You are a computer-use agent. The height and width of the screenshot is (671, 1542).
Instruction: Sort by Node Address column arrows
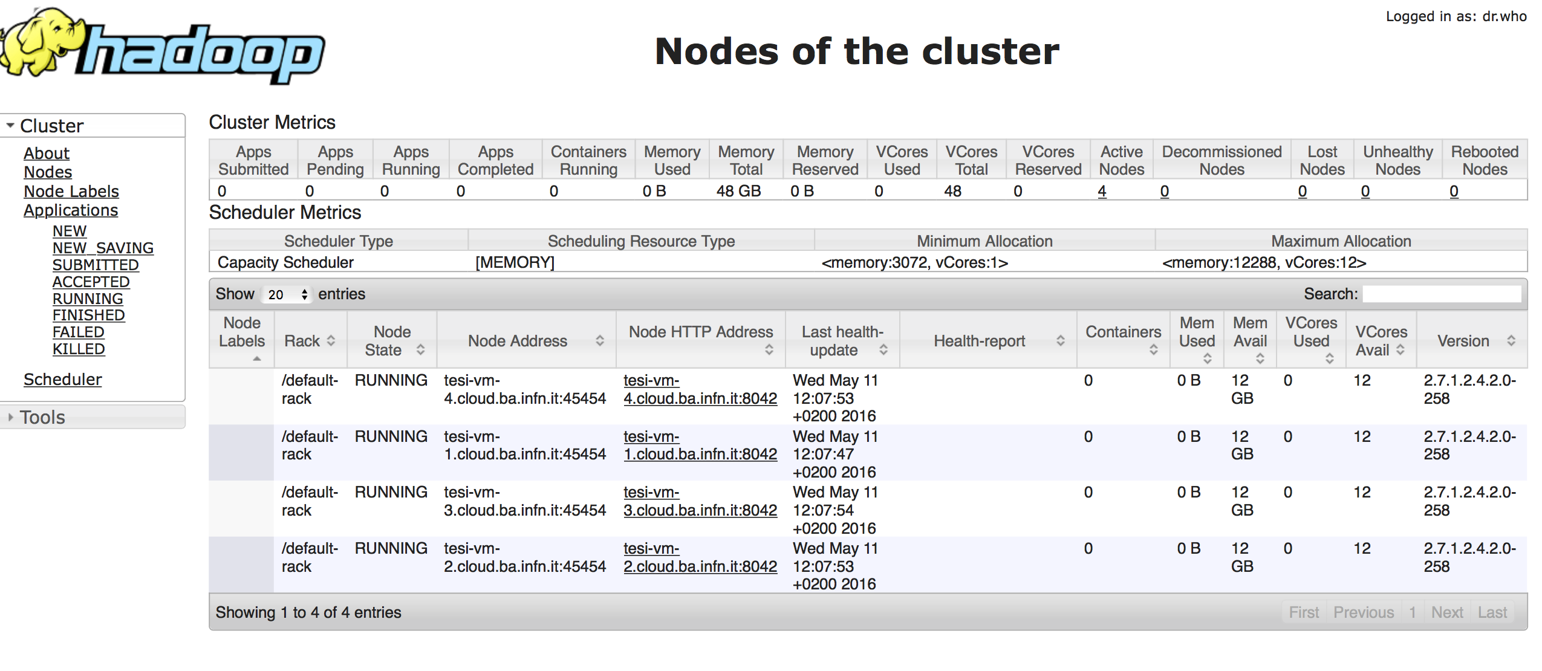click(x=599, y=341)
